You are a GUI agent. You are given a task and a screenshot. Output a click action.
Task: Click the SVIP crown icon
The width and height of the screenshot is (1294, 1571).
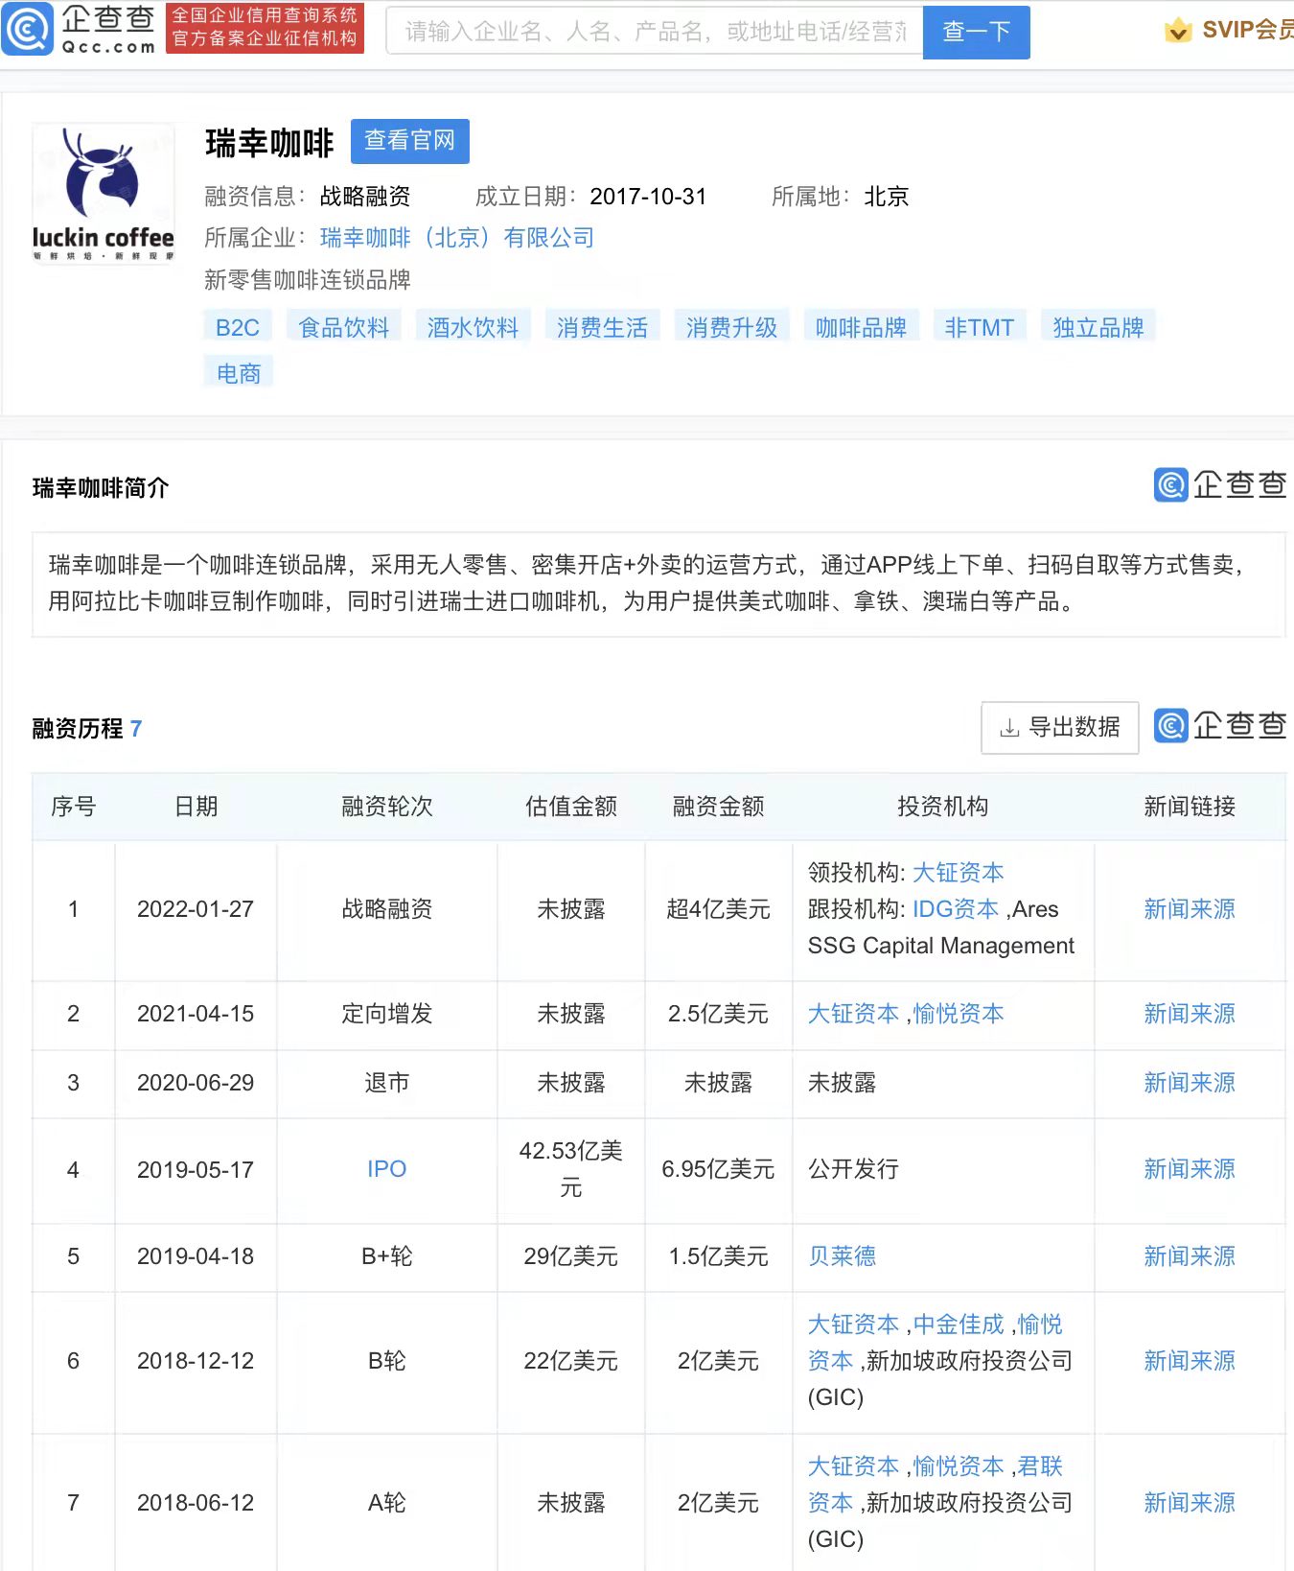pos(1178,31)
